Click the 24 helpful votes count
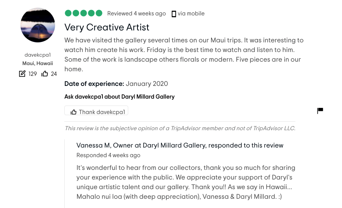342x208 pixels. click(x=54, y=74)
